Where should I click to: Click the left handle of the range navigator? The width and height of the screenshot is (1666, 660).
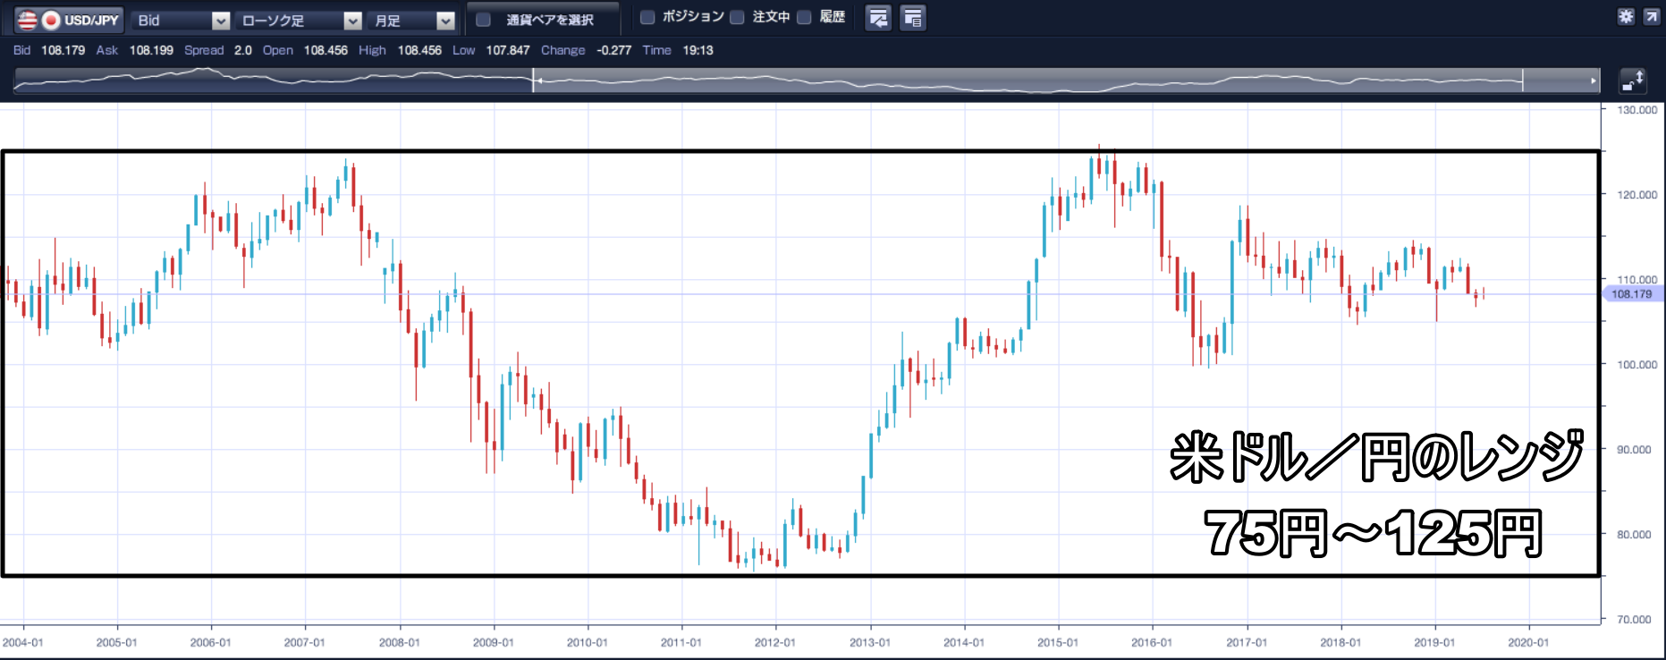pos(534,80)
